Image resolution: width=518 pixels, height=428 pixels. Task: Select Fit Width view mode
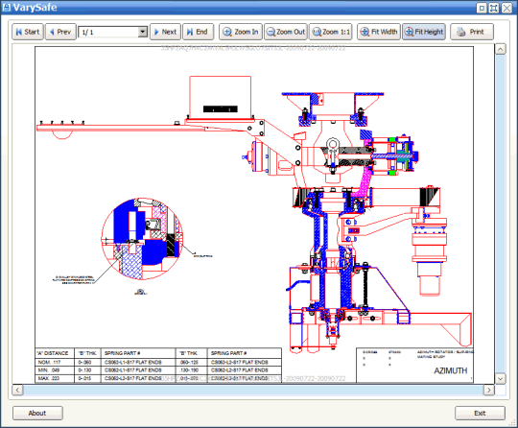pos(379,32)
